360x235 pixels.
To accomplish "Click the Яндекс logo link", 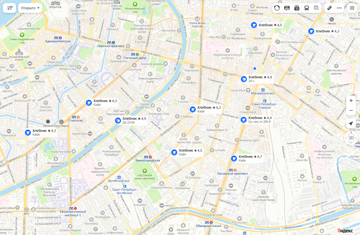I will coord(345,231).
